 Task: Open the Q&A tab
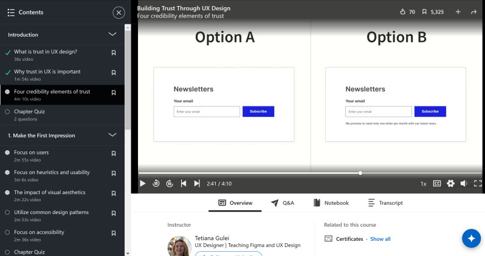(x=283, y=203)
